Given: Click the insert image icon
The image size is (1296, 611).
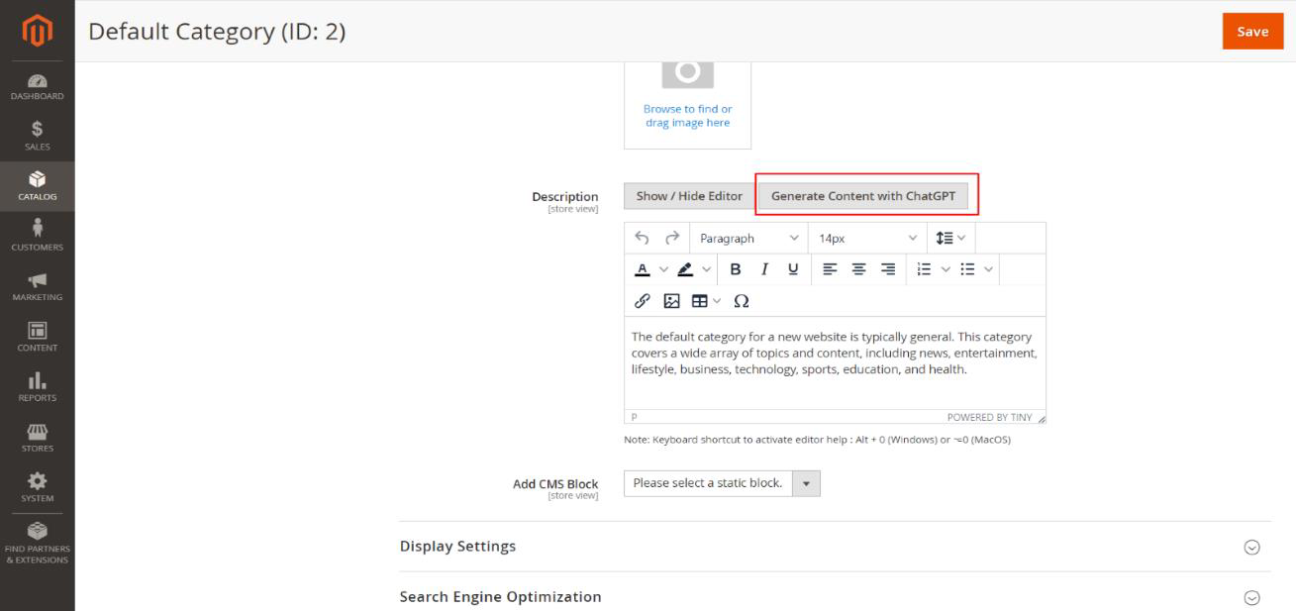Looking at the screenshot, I should point(670,301).
